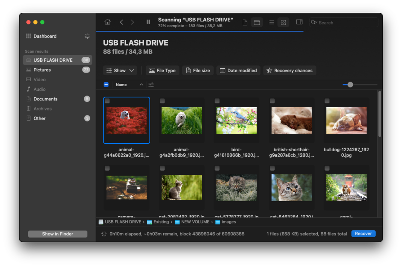Switch to grid view mode
This screenshot has width=402, height=267.
[x=283, y=22]
